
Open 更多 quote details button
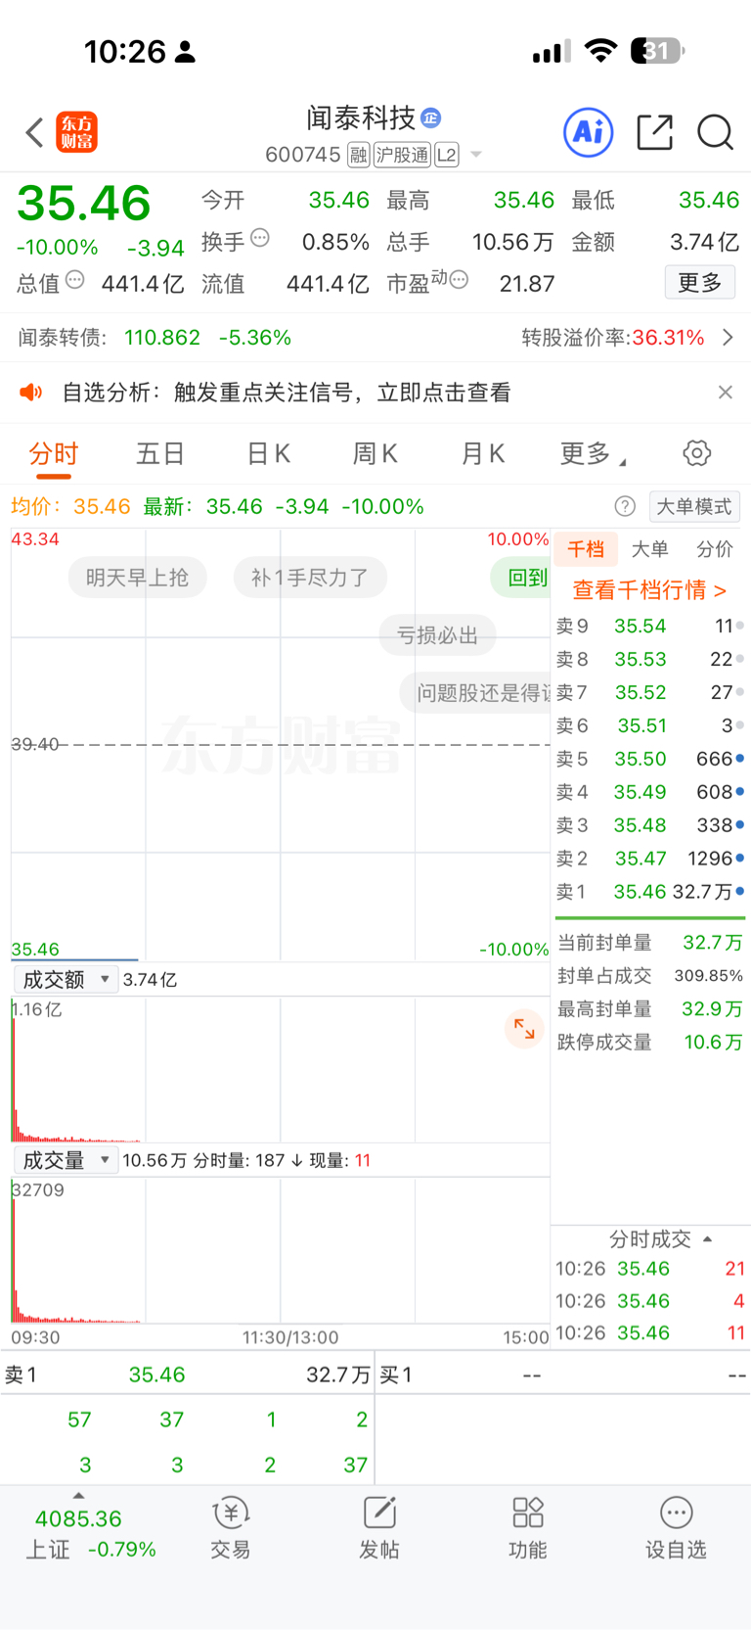point(700,283)
